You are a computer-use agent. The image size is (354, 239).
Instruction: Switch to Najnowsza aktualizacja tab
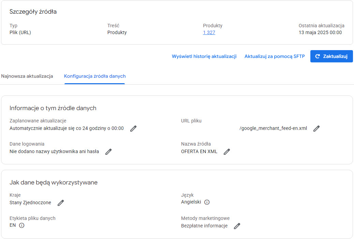tap(27, 76)
